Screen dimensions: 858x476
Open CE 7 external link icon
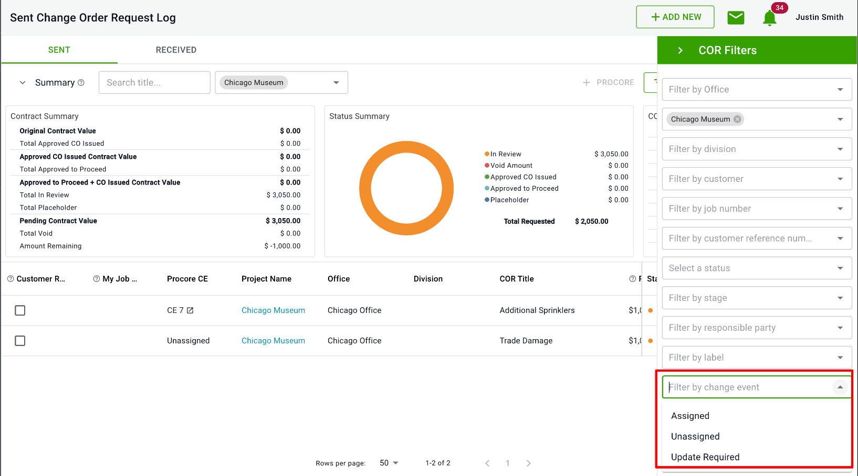pos(190,310)
